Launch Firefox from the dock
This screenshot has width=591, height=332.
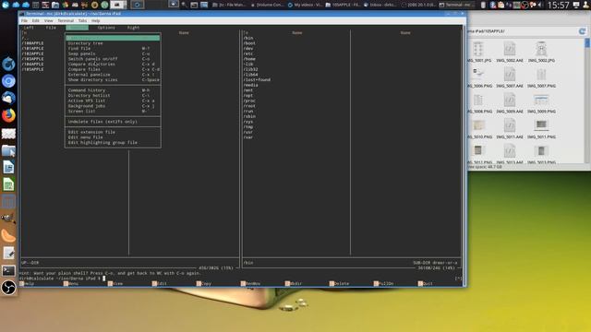click(8, 115)
